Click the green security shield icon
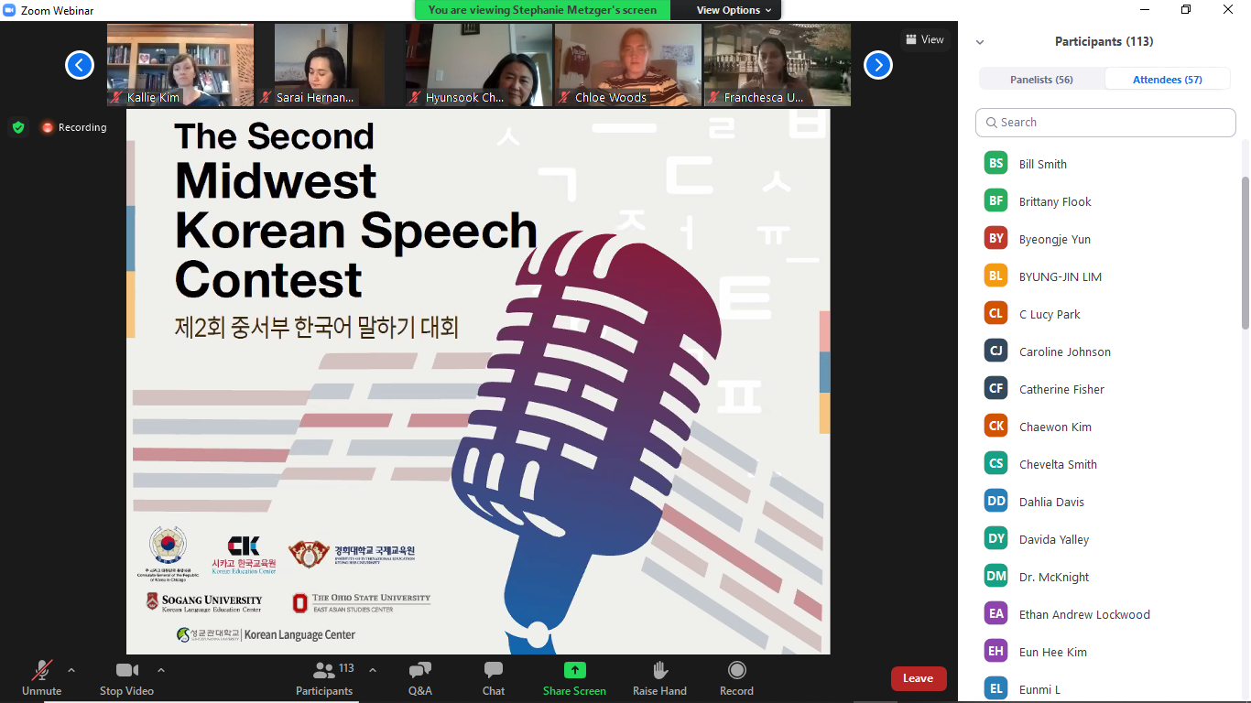 tap(18, 127)
